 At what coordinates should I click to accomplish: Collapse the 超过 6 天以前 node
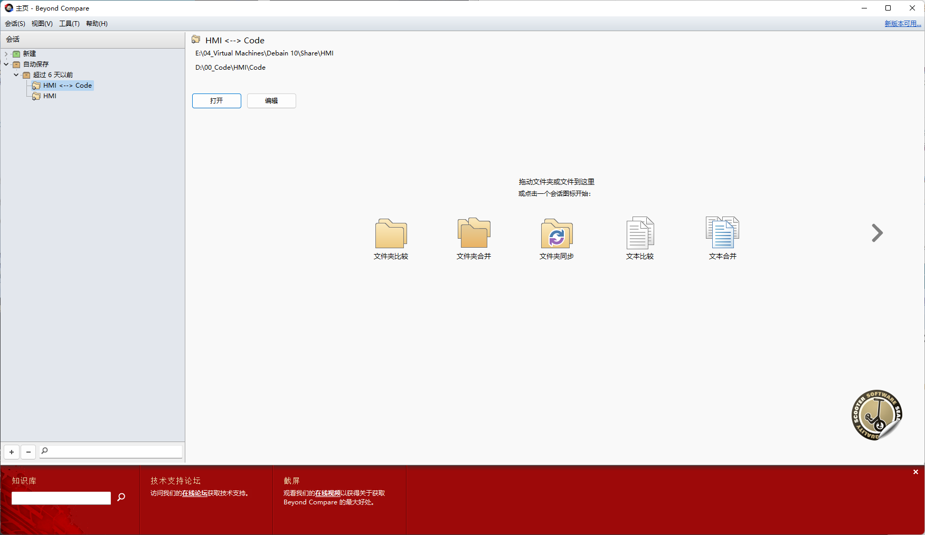16,75
